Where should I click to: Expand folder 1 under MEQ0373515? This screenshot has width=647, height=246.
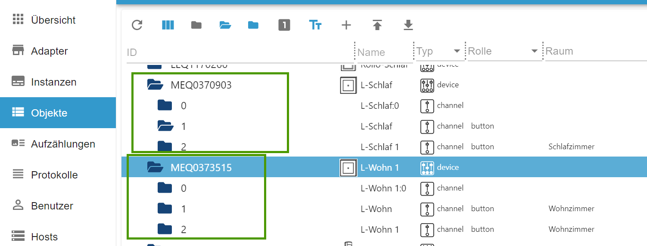[x=165, y=209]
